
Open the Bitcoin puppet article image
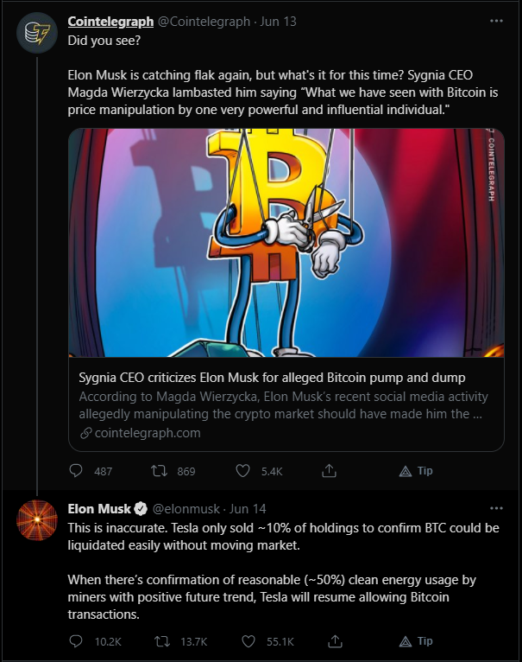[286, 243]
